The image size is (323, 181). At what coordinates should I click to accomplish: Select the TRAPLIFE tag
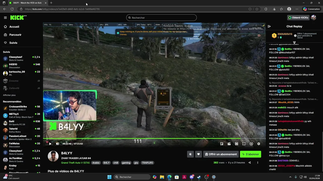pyautogui.click(x=147, y=163)
